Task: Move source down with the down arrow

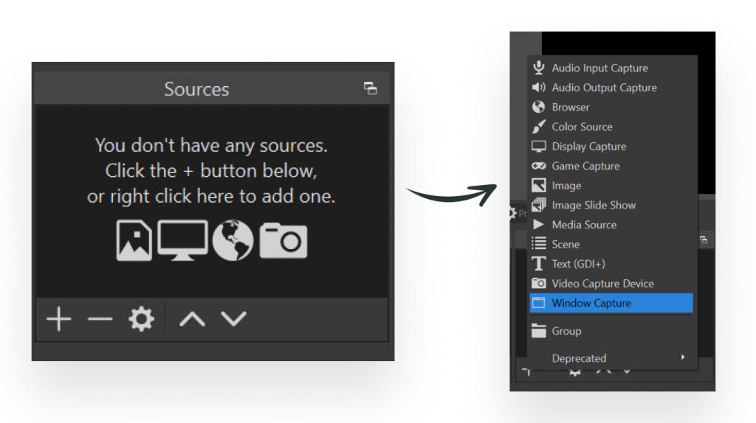Action: (234, 318)
